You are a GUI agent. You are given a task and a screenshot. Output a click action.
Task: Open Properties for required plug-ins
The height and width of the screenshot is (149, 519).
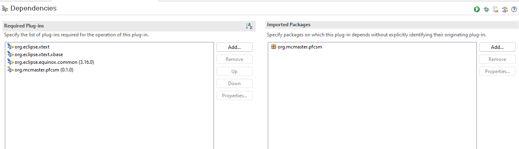235,96
